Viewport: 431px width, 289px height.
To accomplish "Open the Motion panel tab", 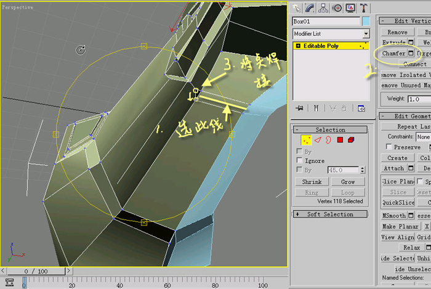I will (337, 8).
